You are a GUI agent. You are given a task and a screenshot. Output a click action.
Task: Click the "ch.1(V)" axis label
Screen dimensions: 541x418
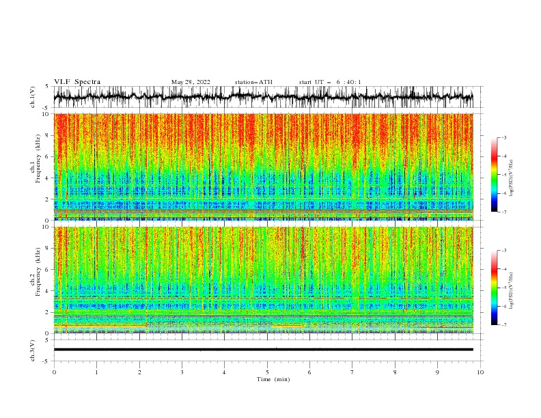[33, 97]
